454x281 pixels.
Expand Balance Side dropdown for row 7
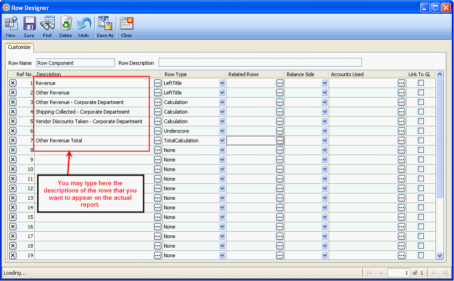(x=324, y=141)
